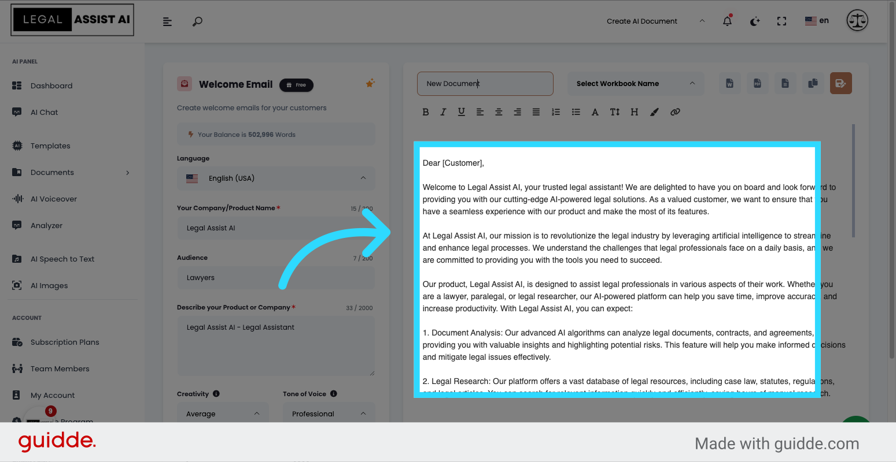
Task: Open Analyzer
Action: click(46, 226)
